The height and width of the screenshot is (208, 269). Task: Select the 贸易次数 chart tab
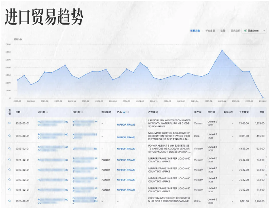click(x=195, y=30)
